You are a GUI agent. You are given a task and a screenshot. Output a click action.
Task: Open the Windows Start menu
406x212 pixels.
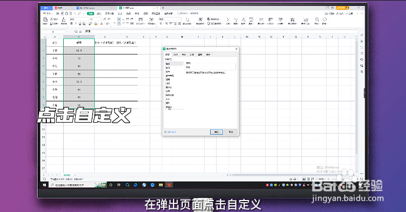tap(44, 185)
